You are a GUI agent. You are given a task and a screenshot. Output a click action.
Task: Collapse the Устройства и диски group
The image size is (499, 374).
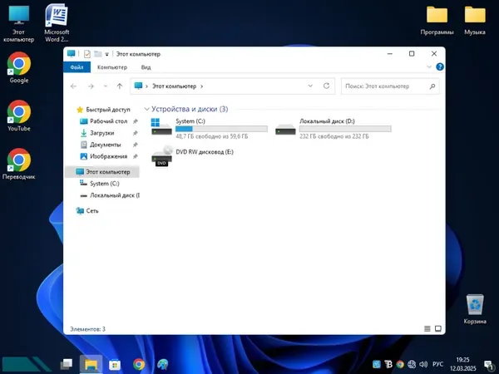[x=146, y=109]
